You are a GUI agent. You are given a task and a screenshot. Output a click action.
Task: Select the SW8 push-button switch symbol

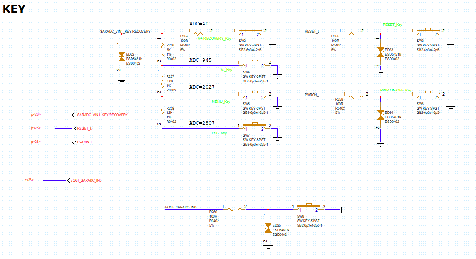click(x=309, y=208)
